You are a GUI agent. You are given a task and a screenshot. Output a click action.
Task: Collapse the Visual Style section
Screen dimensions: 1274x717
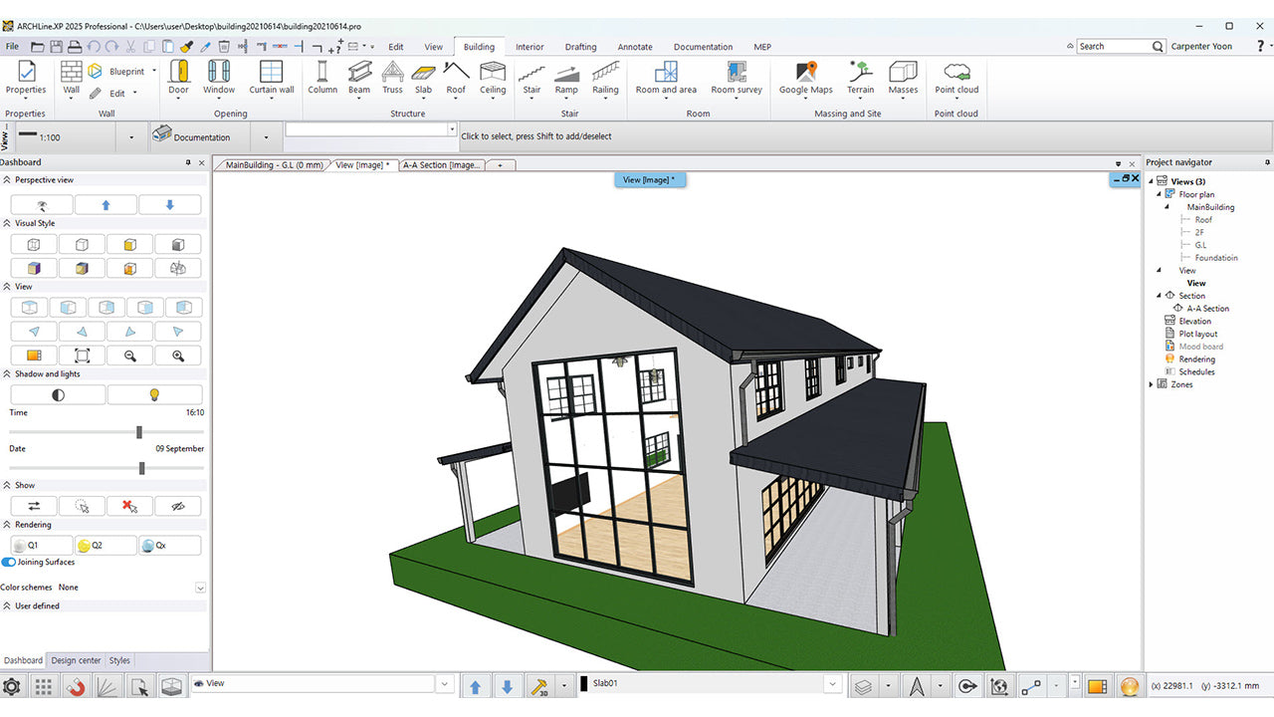click(7, 224)
